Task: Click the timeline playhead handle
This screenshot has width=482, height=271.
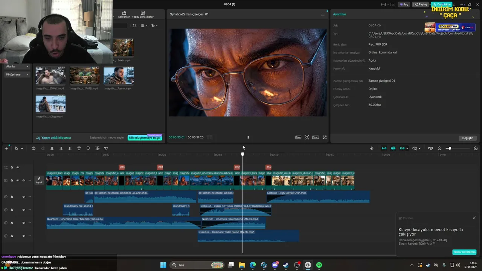Action: (243, 154)
